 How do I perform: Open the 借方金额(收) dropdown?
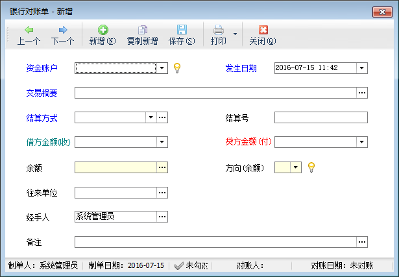tap(162, 142)
